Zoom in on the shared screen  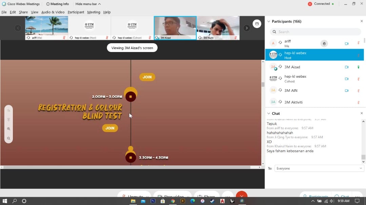(8, 129)
